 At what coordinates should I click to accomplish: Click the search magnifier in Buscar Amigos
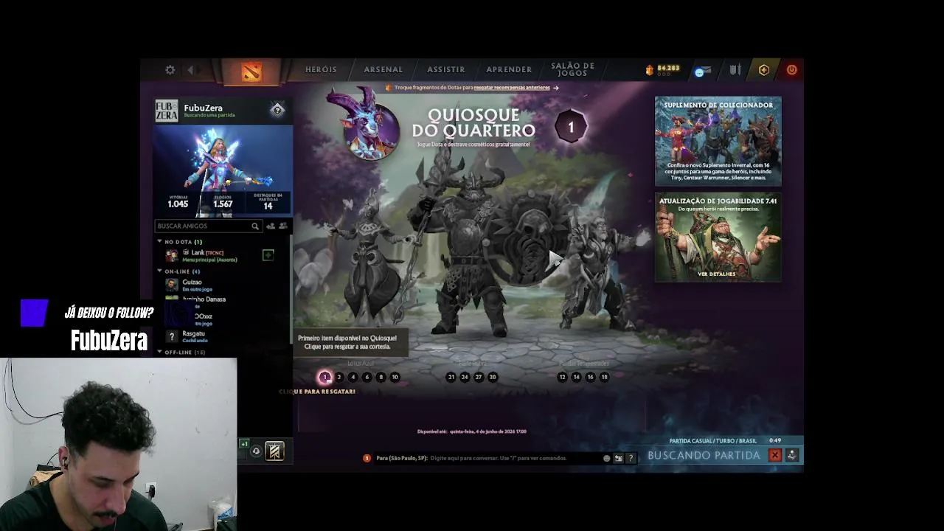(x=255, y=226)
